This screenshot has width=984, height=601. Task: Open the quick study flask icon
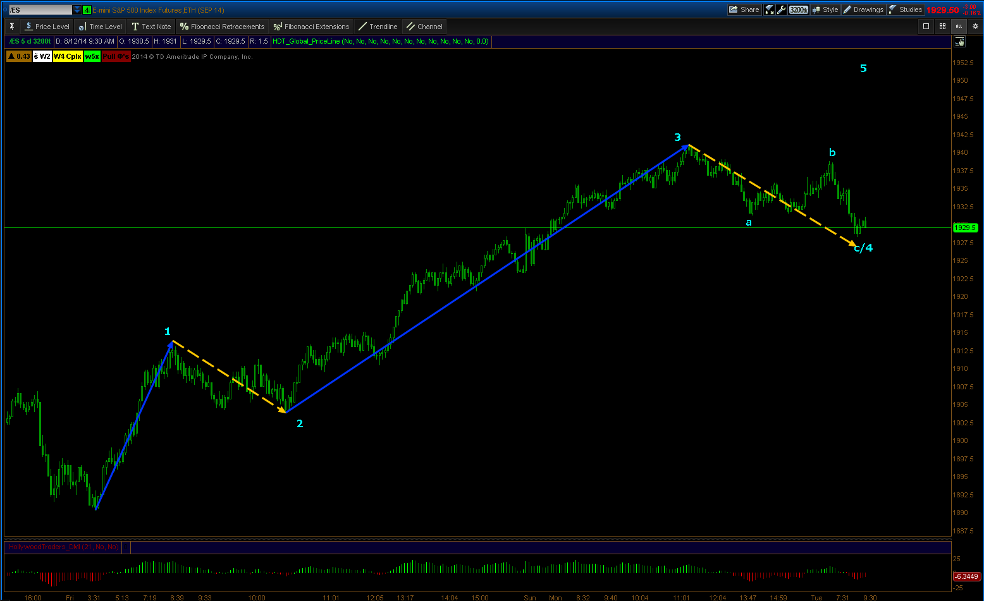[x=770, y=9]
